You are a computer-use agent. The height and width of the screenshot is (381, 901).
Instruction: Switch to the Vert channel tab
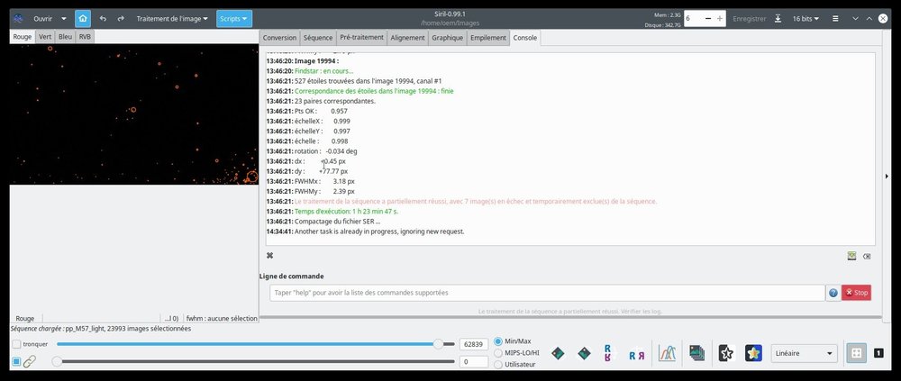tap(45, 37)
